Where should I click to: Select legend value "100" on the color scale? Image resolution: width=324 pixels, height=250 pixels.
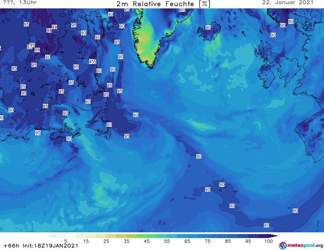tap(269, 241)
